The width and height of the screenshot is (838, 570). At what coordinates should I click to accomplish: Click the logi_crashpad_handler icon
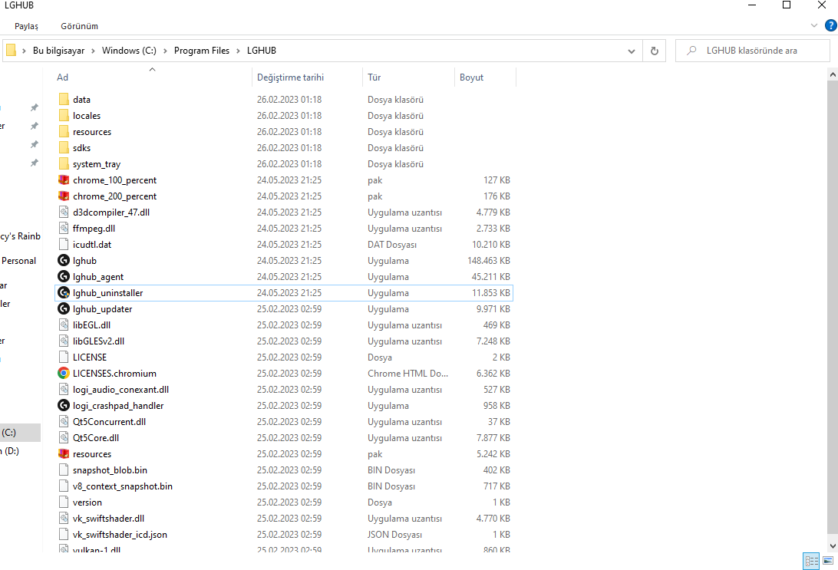(64, 406)
